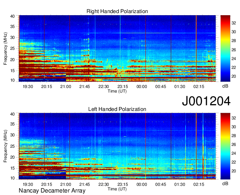This screenshot has height=195, width=240.
Task: Click the 30 dB tick on Left Handed color bar
Action: click(234, 127)
